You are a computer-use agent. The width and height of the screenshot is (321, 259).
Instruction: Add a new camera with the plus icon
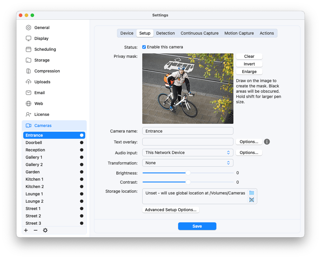[x=26, y=230]
